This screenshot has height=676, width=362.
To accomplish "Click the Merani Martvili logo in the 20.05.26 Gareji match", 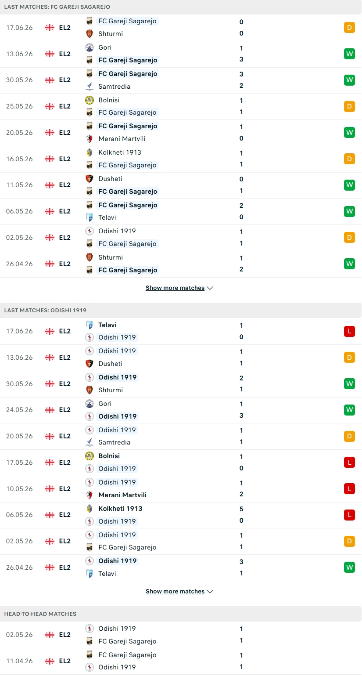I will tap(90, 139).
